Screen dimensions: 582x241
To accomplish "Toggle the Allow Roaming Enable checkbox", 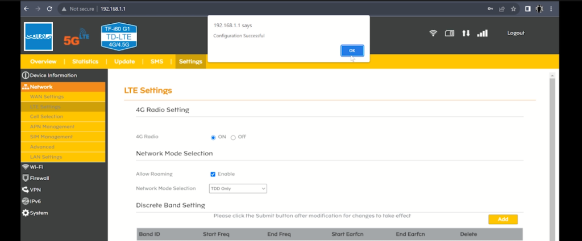I will tap(213, 174).
